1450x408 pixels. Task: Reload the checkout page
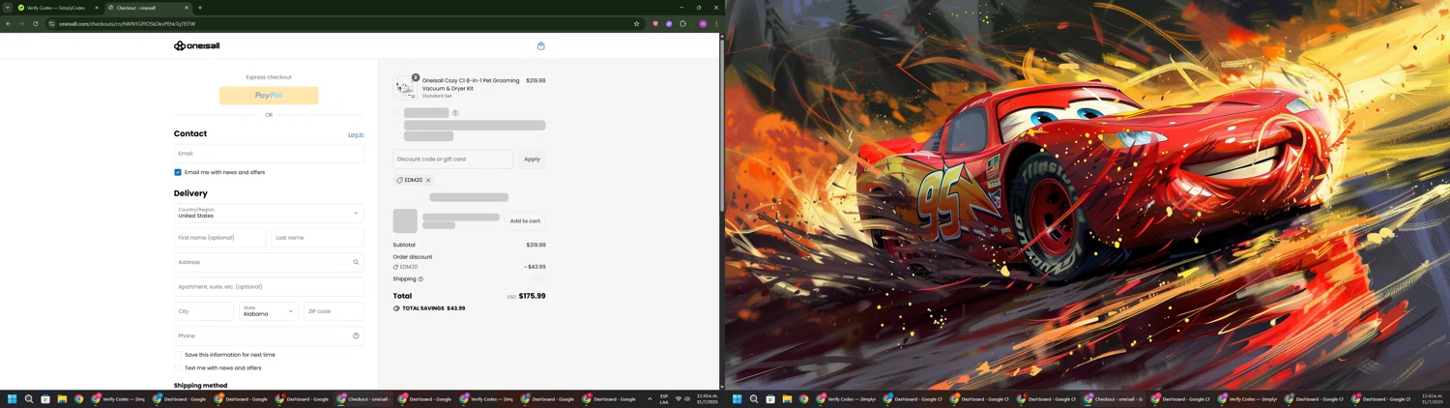click(35, 23)
